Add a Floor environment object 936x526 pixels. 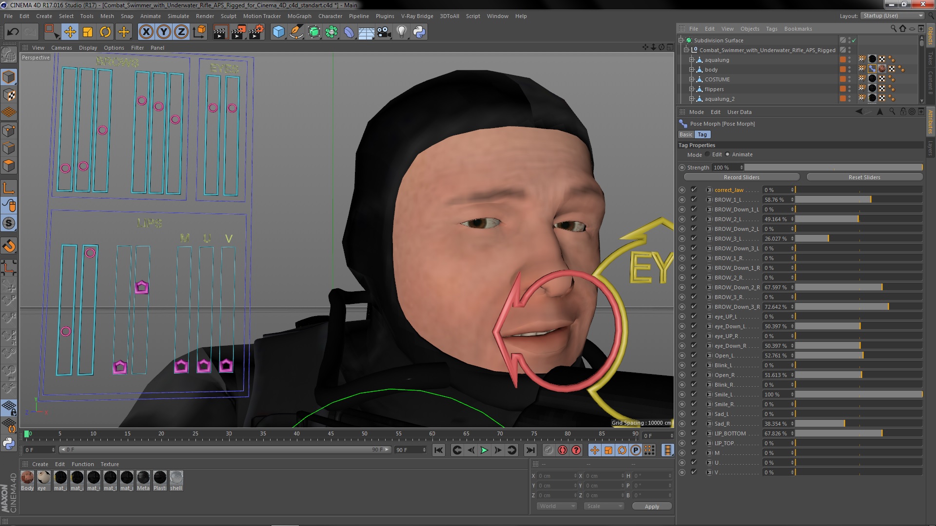pyautogui.click(x=366, y=32)
